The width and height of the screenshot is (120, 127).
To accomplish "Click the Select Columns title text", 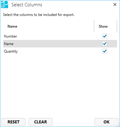I will 27,5.
